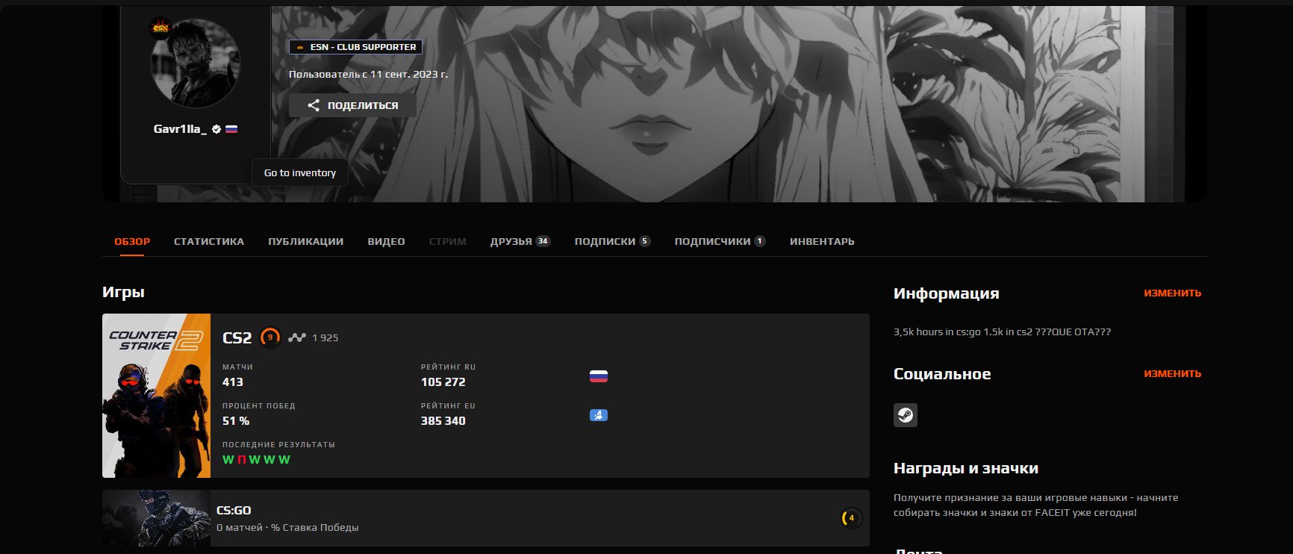The width and height of the screenshot is (1293, 554).
Task: Click the Steam social account icon
Action: [906, 415]
